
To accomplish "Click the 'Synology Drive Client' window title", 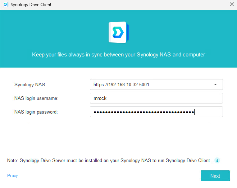I will (x=31, y=5).
